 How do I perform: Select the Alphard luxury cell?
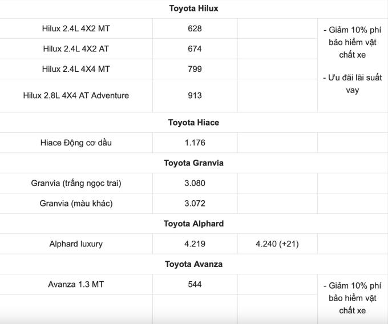[x=76, y=244]
